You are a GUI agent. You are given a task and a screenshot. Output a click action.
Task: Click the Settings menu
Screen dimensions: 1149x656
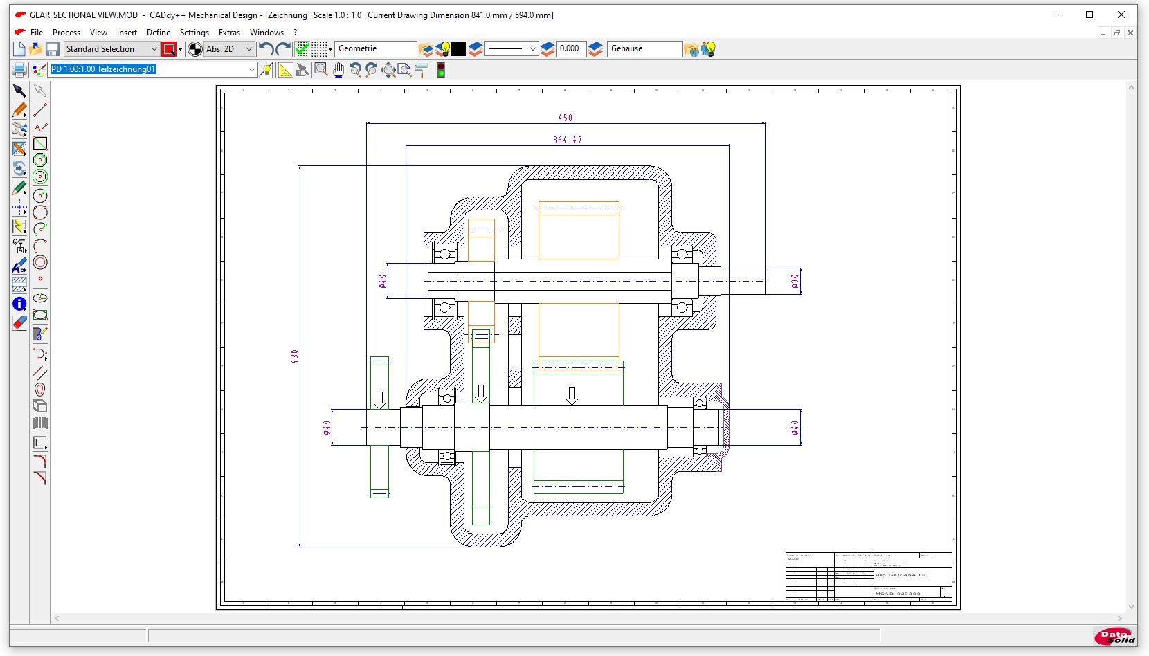pyautogui.click(x=194, y=33)
